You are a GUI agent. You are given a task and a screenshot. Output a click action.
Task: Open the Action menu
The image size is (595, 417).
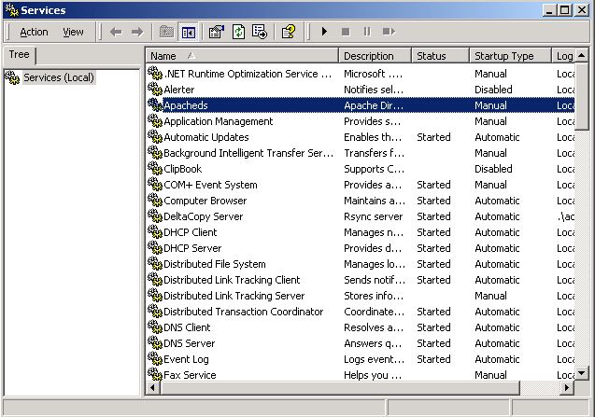click(34, 32)
